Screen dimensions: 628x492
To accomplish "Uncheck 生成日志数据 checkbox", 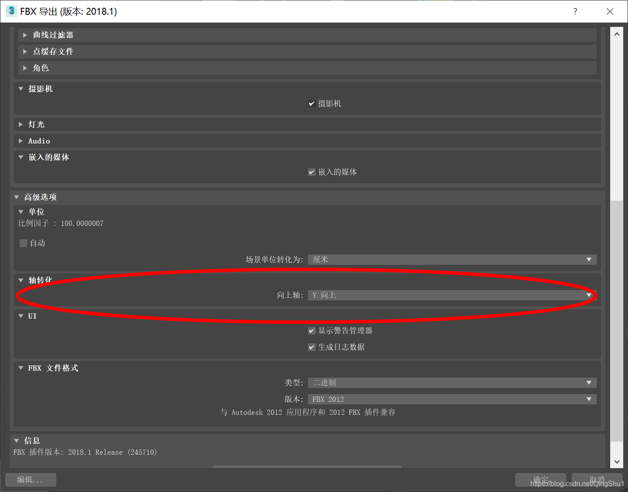I will (x=311, y=347).
